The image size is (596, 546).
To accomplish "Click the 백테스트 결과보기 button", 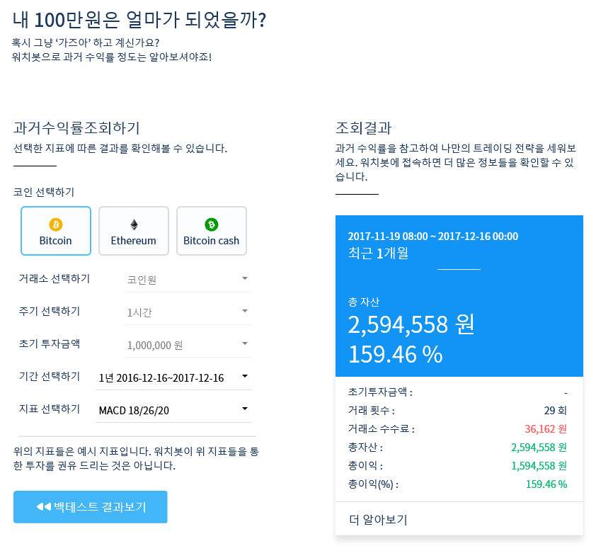I will point(91,507).
